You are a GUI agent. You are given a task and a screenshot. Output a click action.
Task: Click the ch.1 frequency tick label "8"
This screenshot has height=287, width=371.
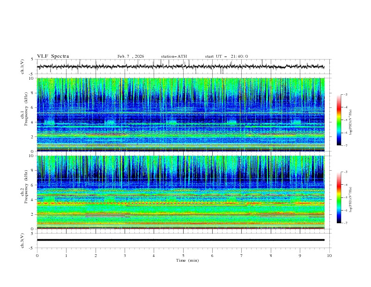tap(33, 93)
